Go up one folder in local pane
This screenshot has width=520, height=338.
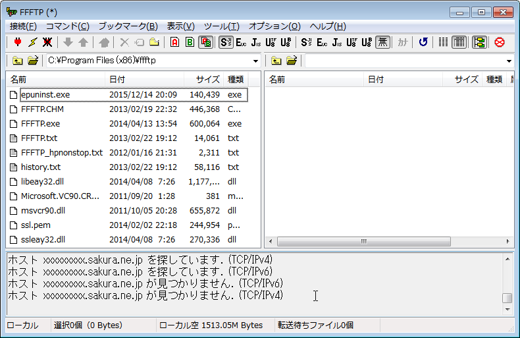pos(18,61)
